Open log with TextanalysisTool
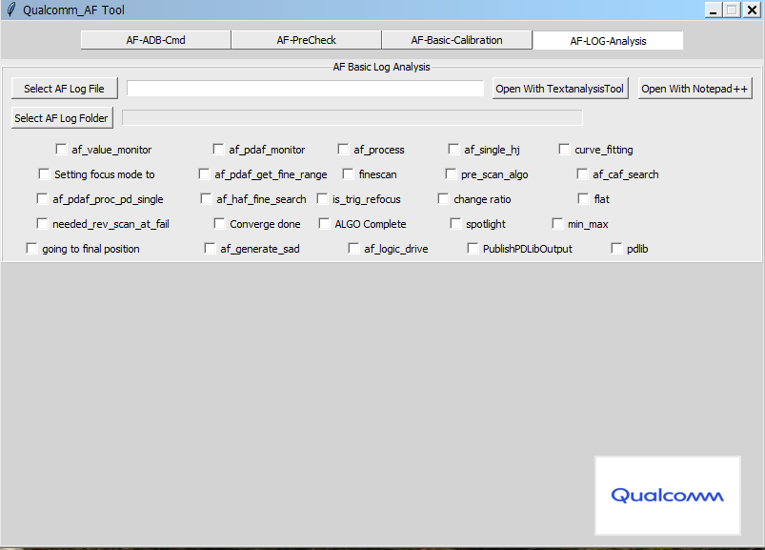 click(560, 89)
